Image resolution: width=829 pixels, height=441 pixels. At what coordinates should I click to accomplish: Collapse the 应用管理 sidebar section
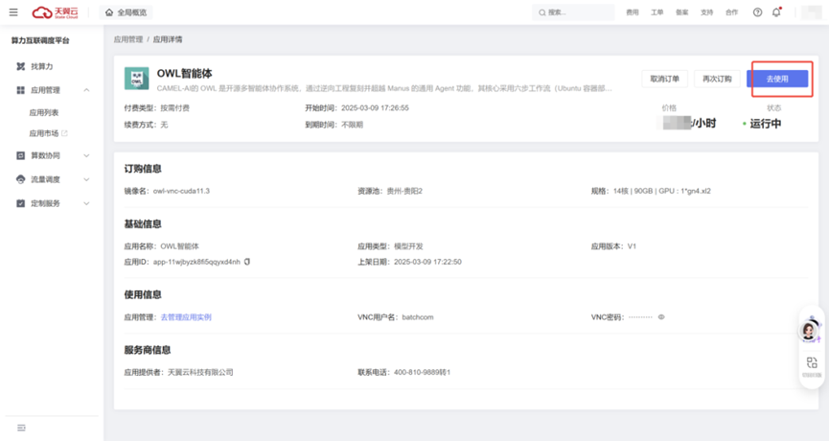click(87, 90)
